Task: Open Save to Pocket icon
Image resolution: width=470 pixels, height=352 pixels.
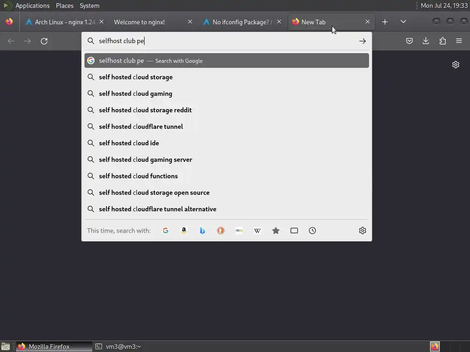Action: (409, 41)
